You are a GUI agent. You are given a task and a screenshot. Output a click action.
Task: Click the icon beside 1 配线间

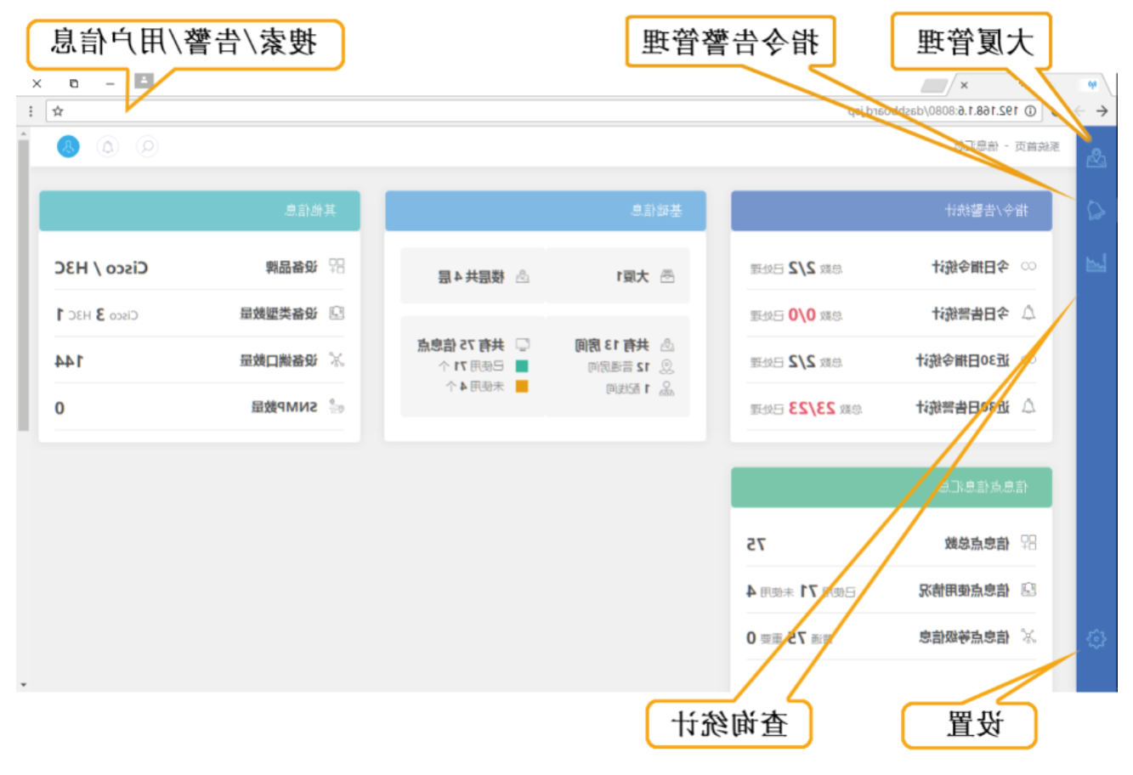(x=667, y=388)
